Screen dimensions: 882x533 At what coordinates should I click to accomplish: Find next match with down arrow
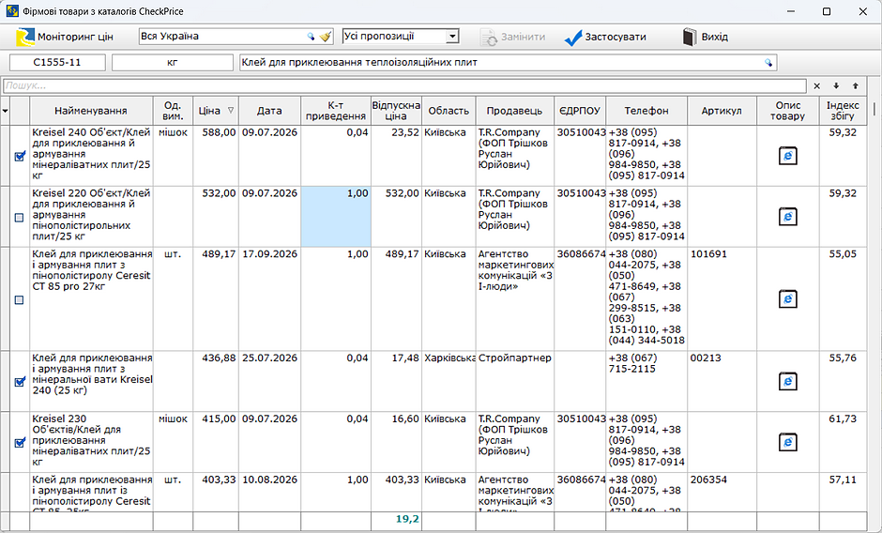coord(836,86)
